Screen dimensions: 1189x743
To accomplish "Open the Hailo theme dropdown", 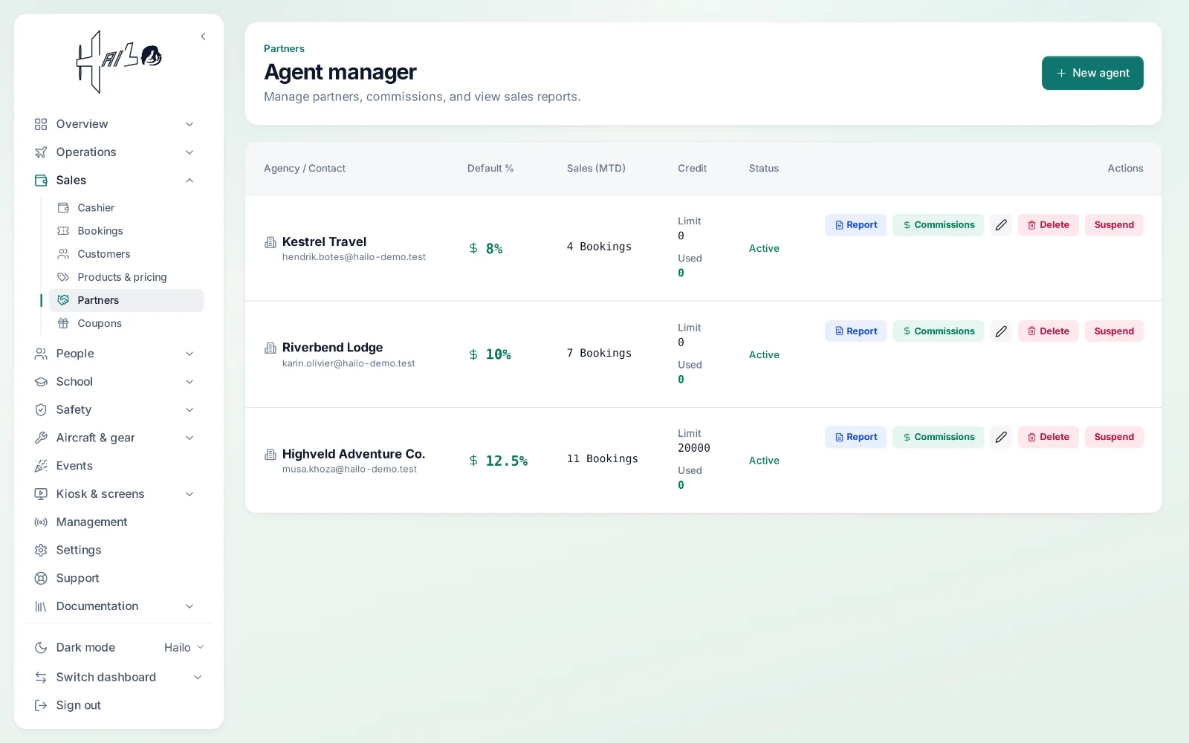I will pos(184,648).
